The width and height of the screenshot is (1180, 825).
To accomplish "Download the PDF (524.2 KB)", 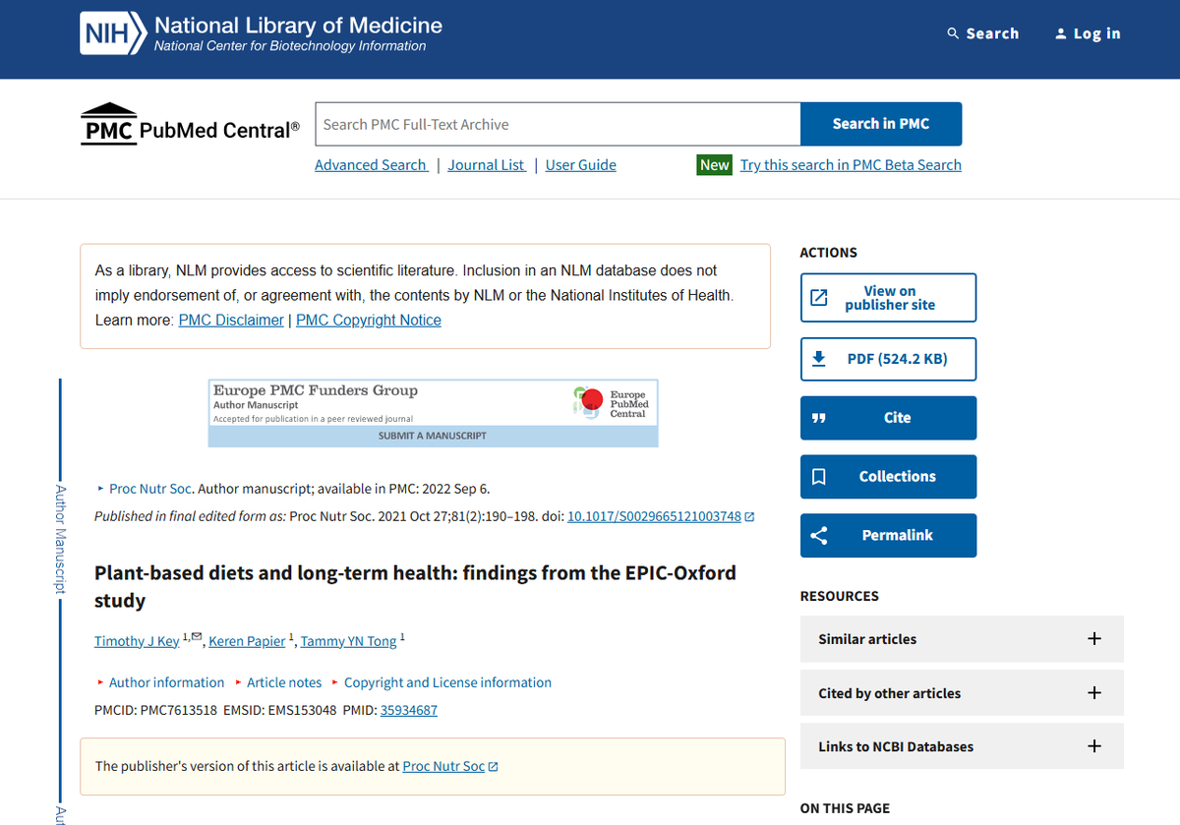I will pos(889,359).
